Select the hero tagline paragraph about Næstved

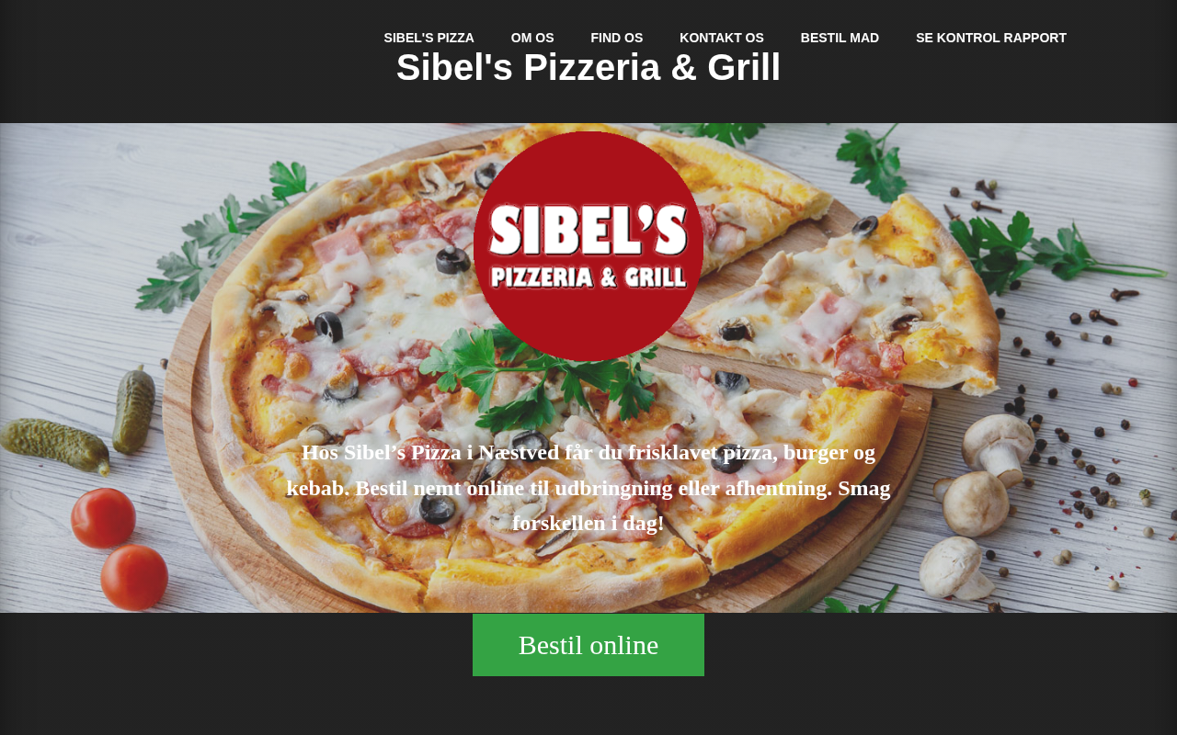588,488
